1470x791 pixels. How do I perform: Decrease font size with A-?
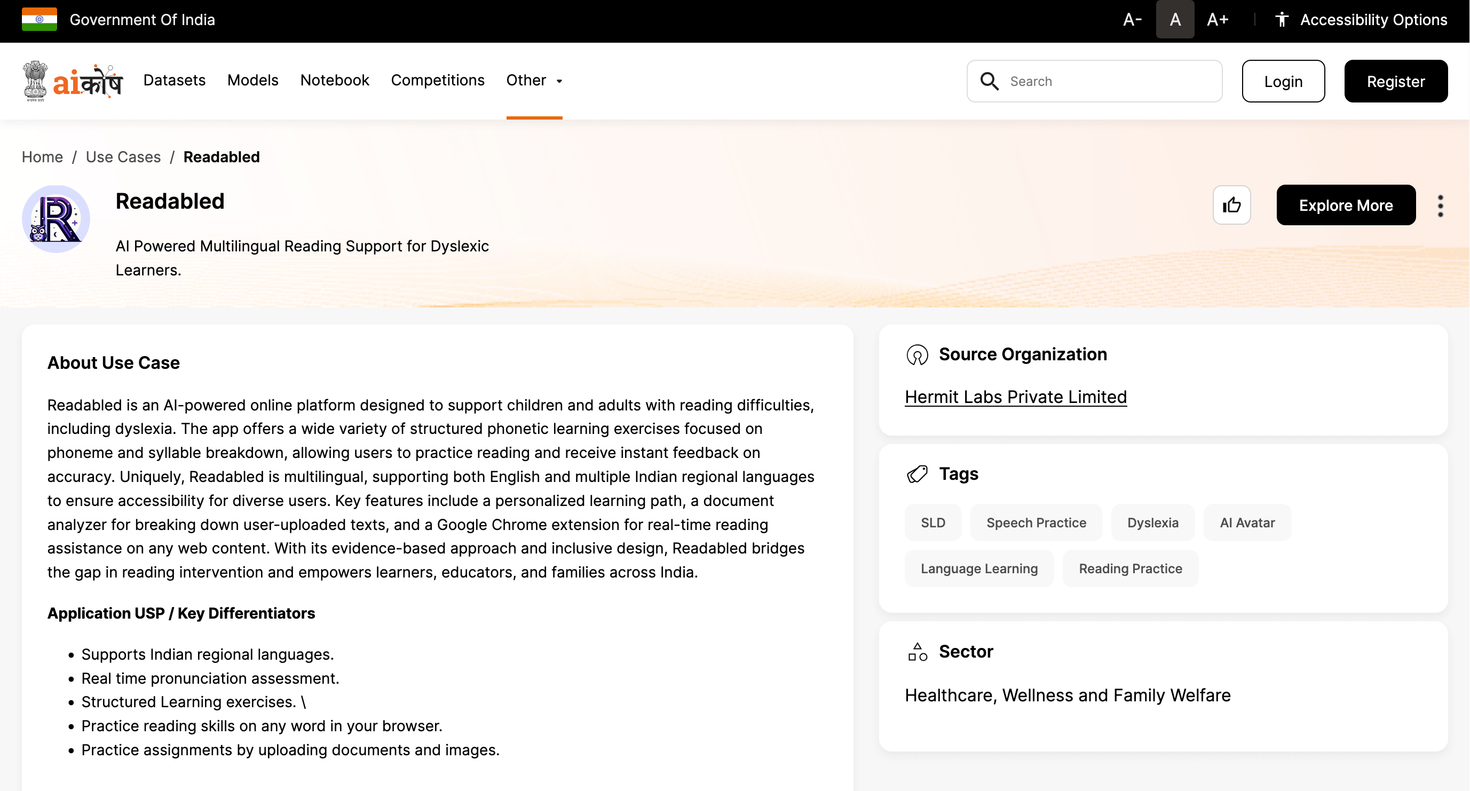[x=1132, y=19]
